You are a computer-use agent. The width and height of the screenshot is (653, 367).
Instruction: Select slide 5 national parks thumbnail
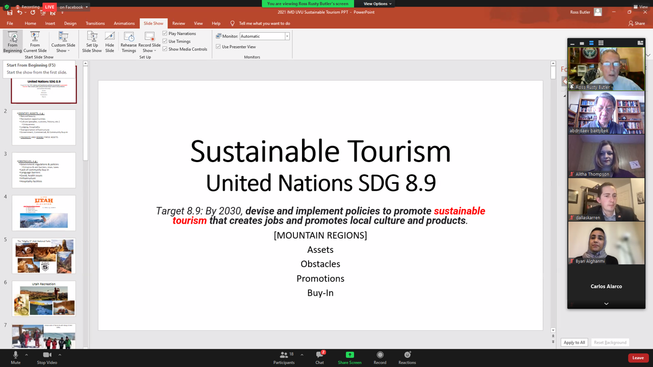(x=44, y=256)
